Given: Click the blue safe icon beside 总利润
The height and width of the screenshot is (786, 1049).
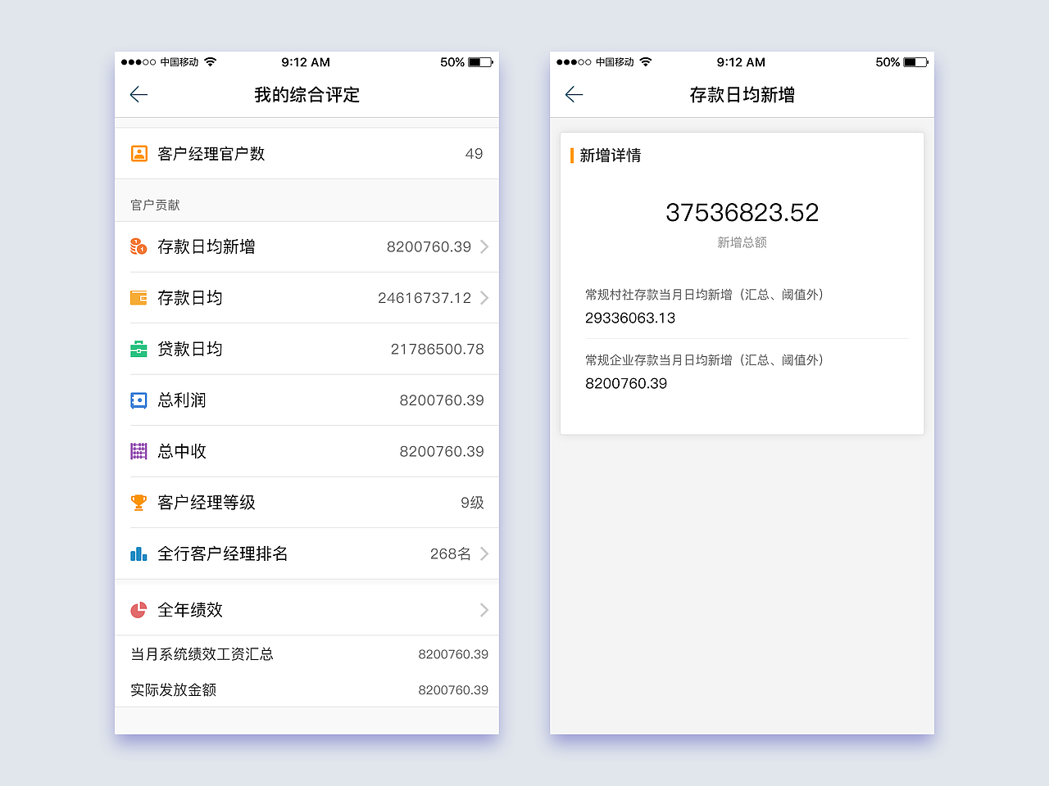Looking at the screenshot, I should [x=139, y=400].
